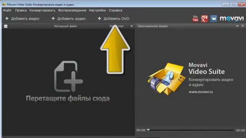Click the Исходный файл column header
The width and height of the screenshot is (246, 138).
point(66,26)
